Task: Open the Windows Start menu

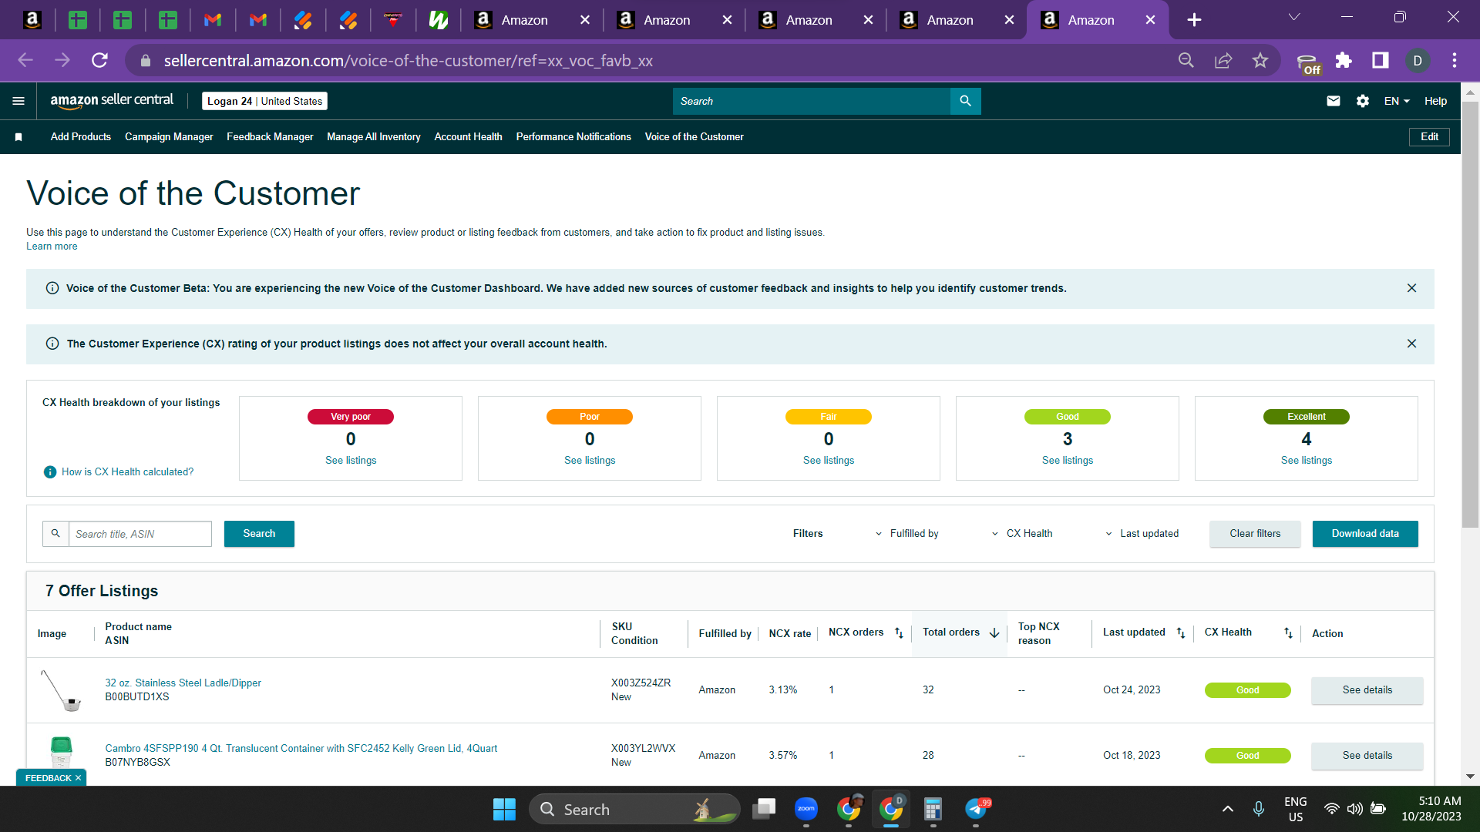Action: coord(504,809)
